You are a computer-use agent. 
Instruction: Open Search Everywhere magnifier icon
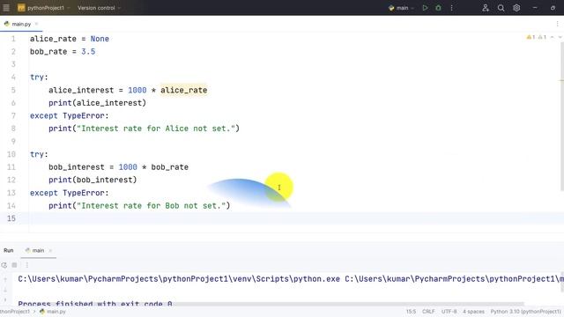pyautogui.click(x=501, y=8)
